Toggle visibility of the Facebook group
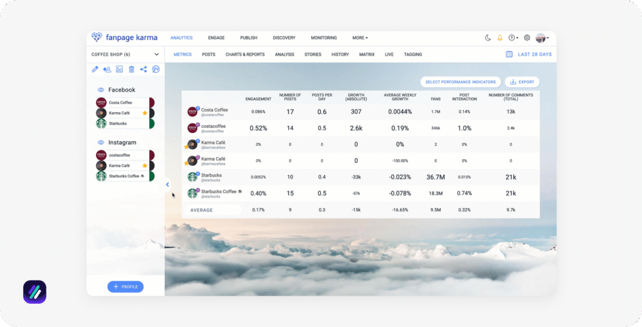Screen dimensions: 642x327 (x=100, y=90)
